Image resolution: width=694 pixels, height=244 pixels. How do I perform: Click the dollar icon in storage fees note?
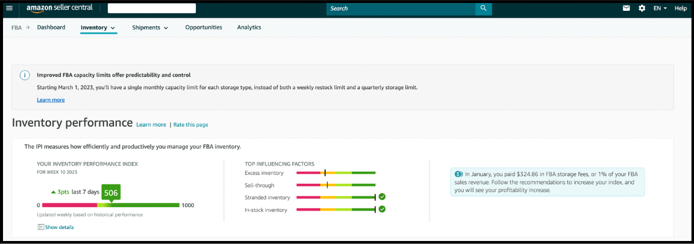pos(458,174)
